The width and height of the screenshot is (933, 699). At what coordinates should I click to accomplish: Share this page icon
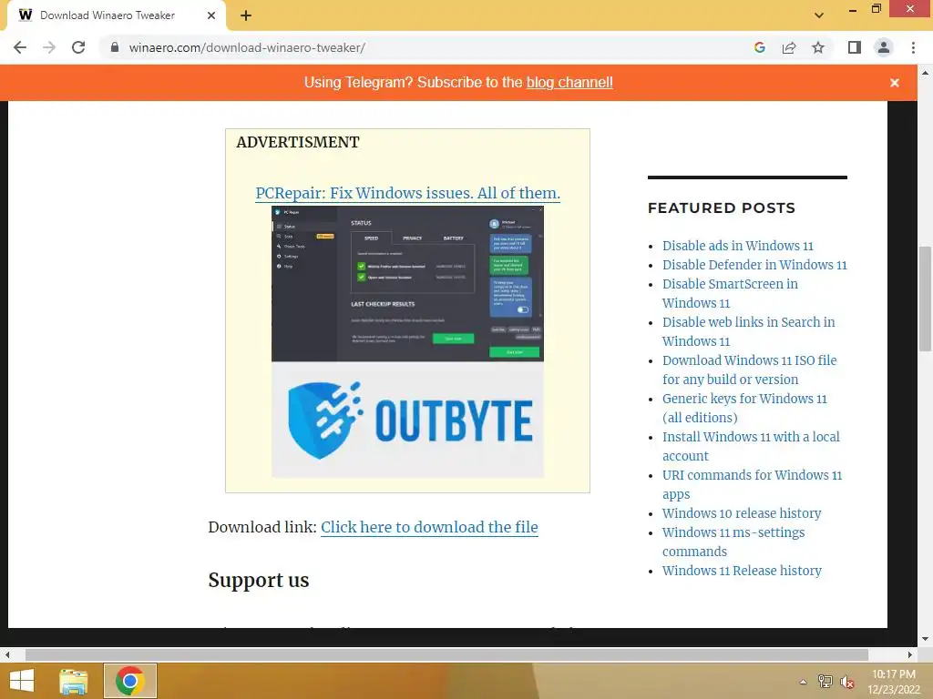[789, 47]
